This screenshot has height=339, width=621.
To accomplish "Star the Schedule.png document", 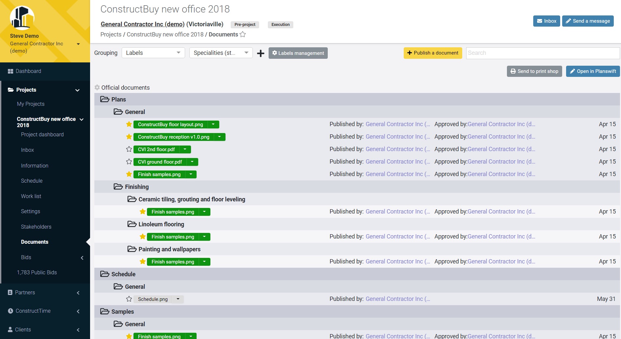I will click(x=129, y=299).
